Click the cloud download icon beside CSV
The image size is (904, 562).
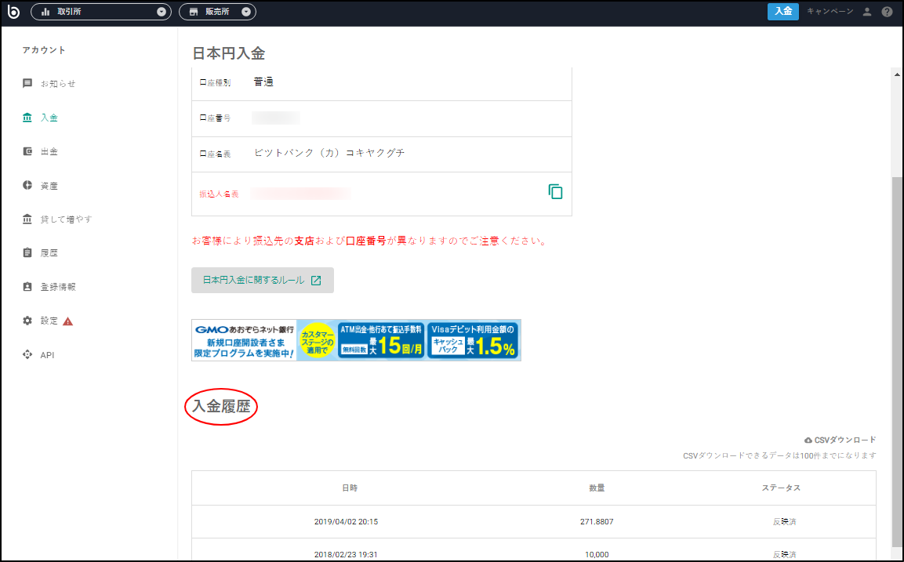[x=808, y=441]
